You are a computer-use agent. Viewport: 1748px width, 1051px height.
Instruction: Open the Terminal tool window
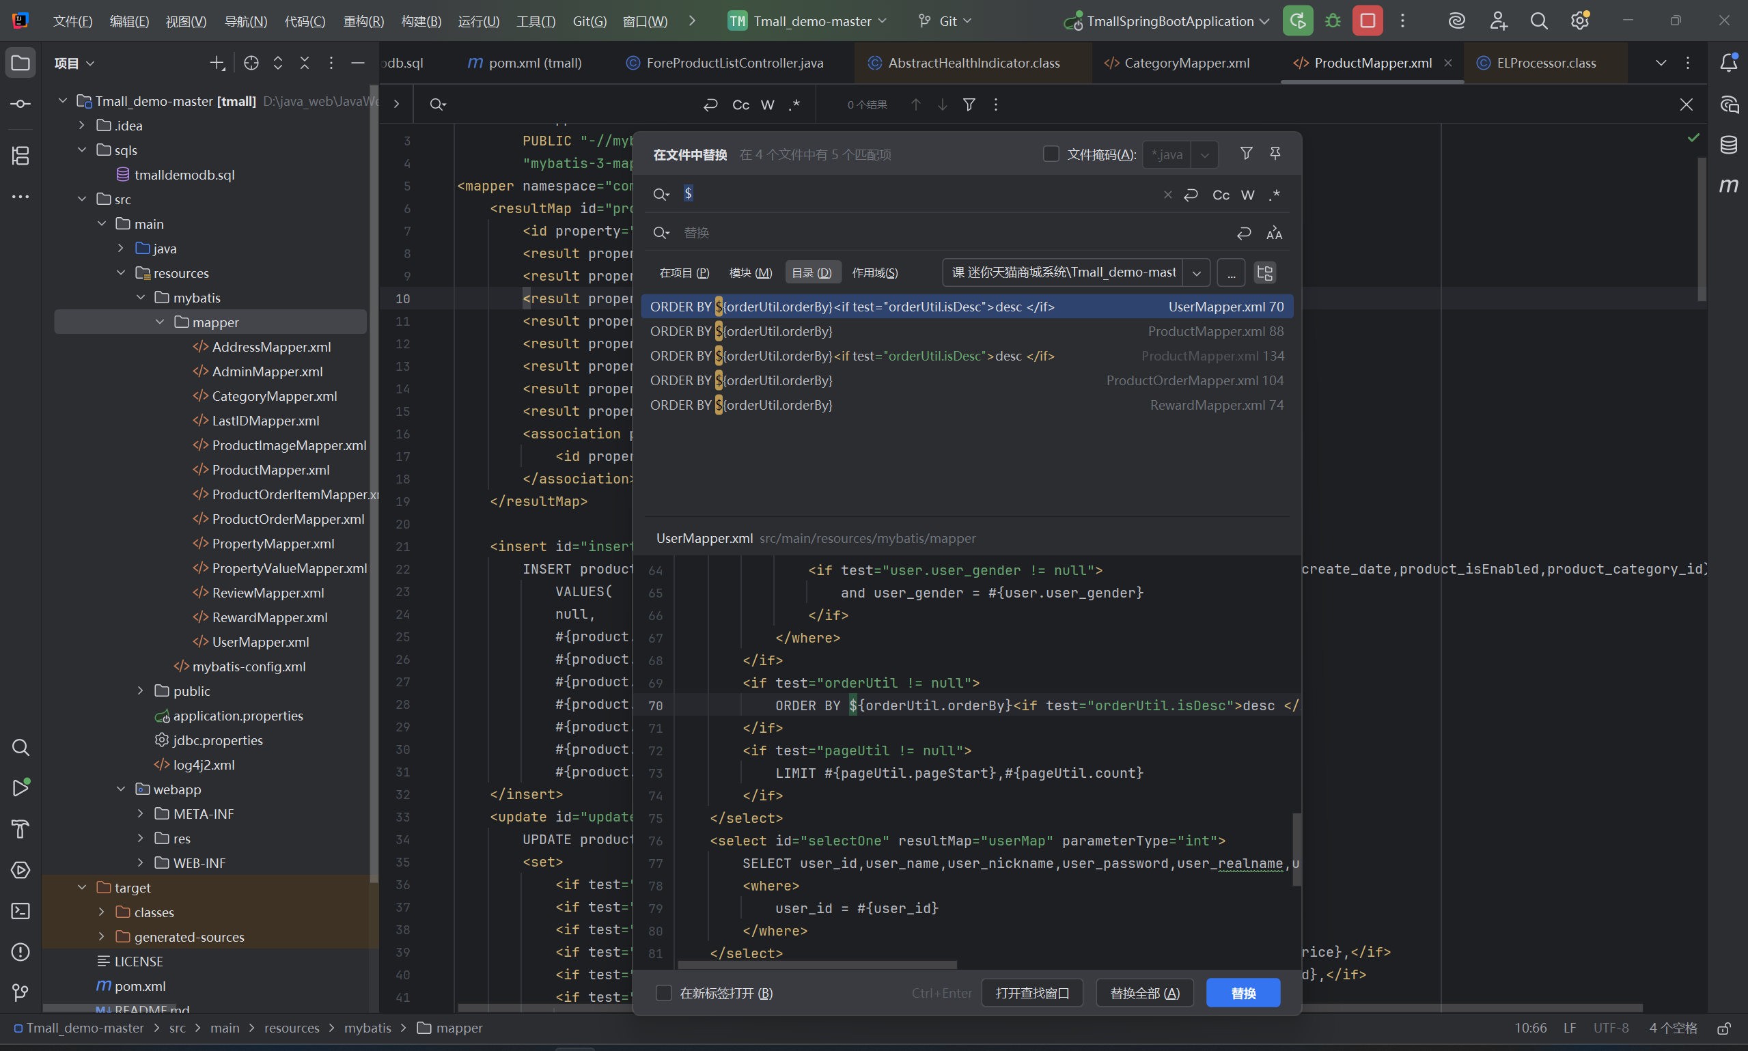(20, 911)
